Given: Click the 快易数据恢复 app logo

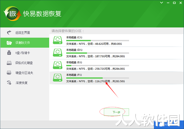Looking at the screenshot, I should pos(12,14).
